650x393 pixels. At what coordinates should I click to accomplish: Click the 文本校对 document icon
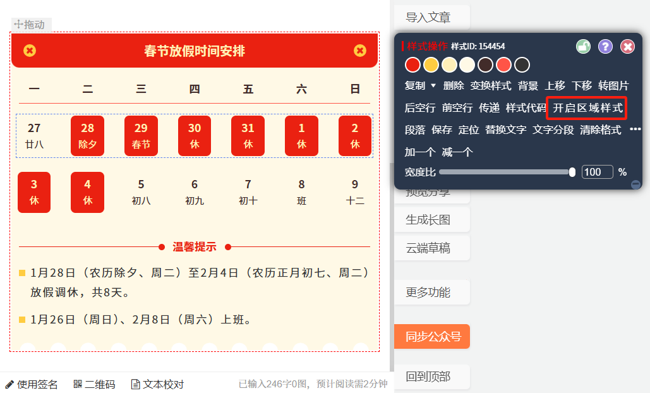(x=135, y=384)
